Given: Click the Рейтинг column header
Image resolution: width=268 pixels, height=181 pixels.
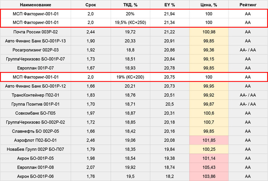Looking at the screenshot, I should (248, 5).
